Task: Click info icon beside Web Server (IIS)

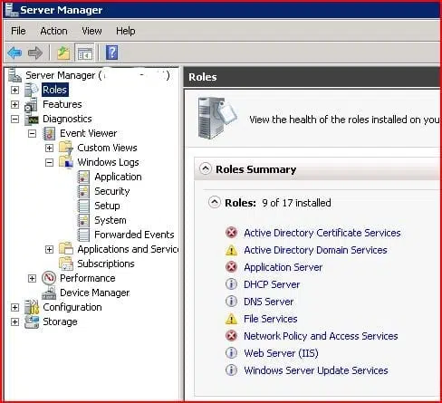Action: click(231, 353)
